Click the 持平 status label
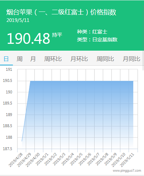Screen dimensions: 144x176 (57, 35)
